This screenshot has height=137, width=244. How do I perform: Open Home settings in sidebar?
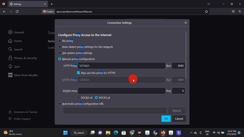15,41
